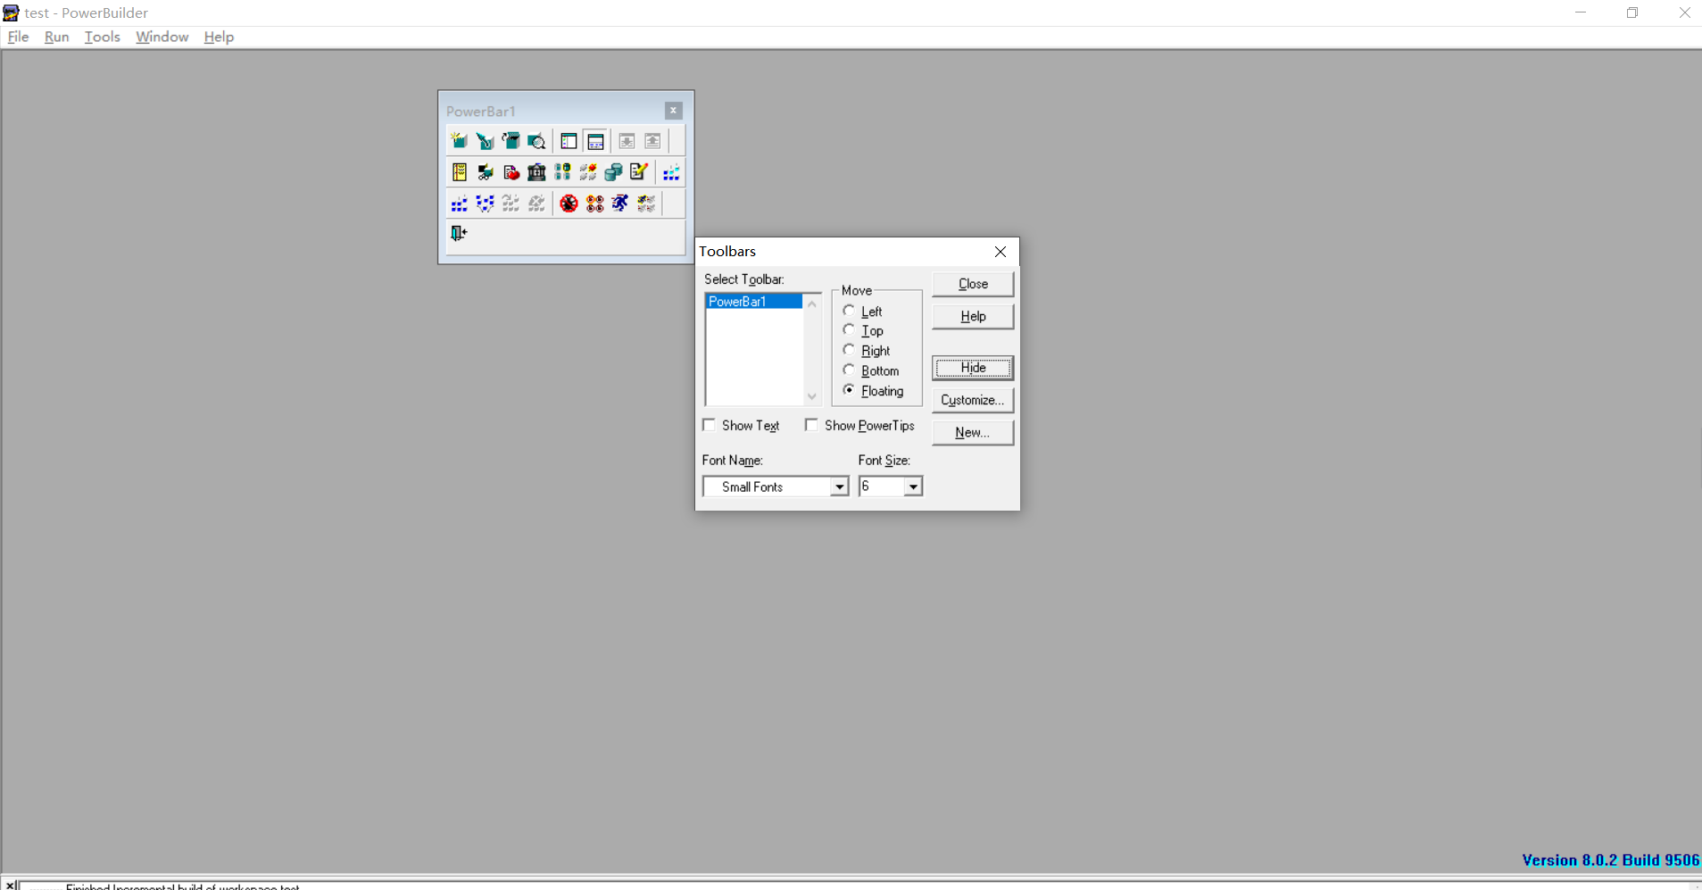
Task: Click the New object icon in PowerBar1
Action: click(x=459, y=141)
